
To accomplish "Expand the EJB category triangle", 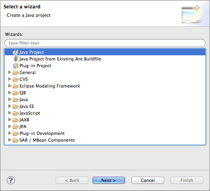I will click(10, 93).
